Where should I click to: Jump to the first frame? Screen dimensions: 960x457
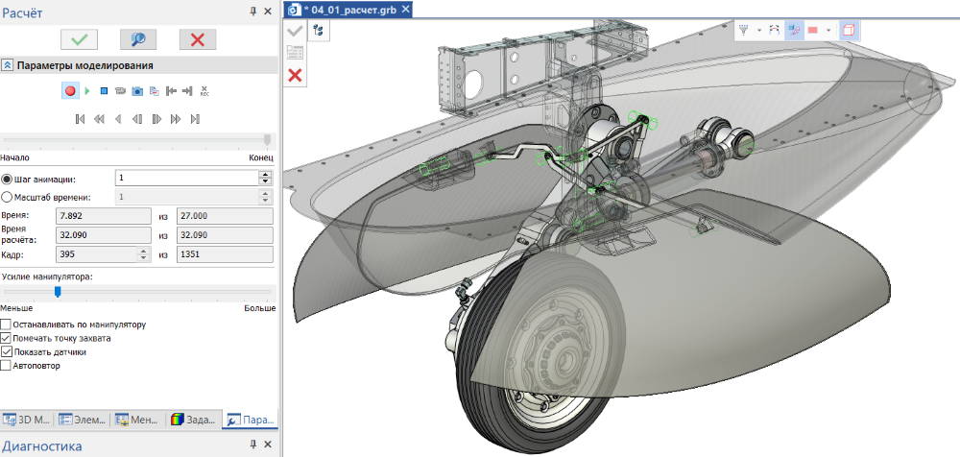80,119
